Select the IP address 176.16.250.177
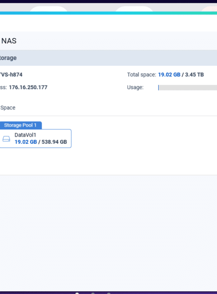The image size is (217, 294). 28,87
